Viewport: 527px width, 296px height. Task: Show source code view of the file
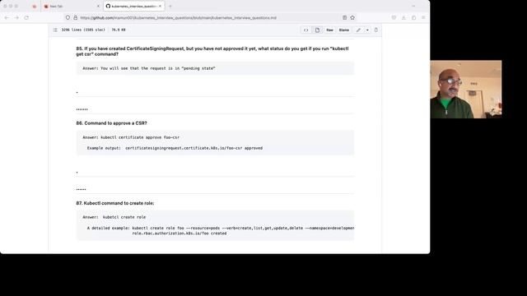305,30
